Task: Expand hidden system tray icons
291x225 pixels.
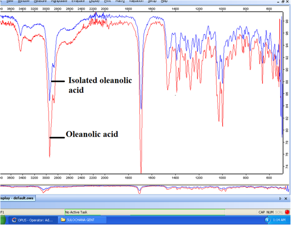Action: pyautogui.click(x=267, y=220)
